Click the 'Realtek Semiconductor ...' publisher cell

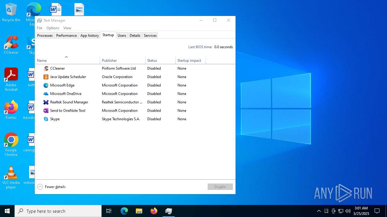coord(122,102)
